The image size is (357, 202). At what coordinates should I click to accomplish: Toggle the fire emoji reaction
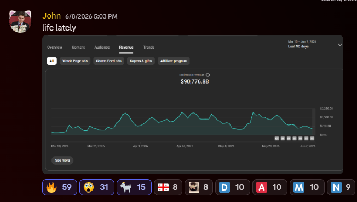click(x=60, y=187)
